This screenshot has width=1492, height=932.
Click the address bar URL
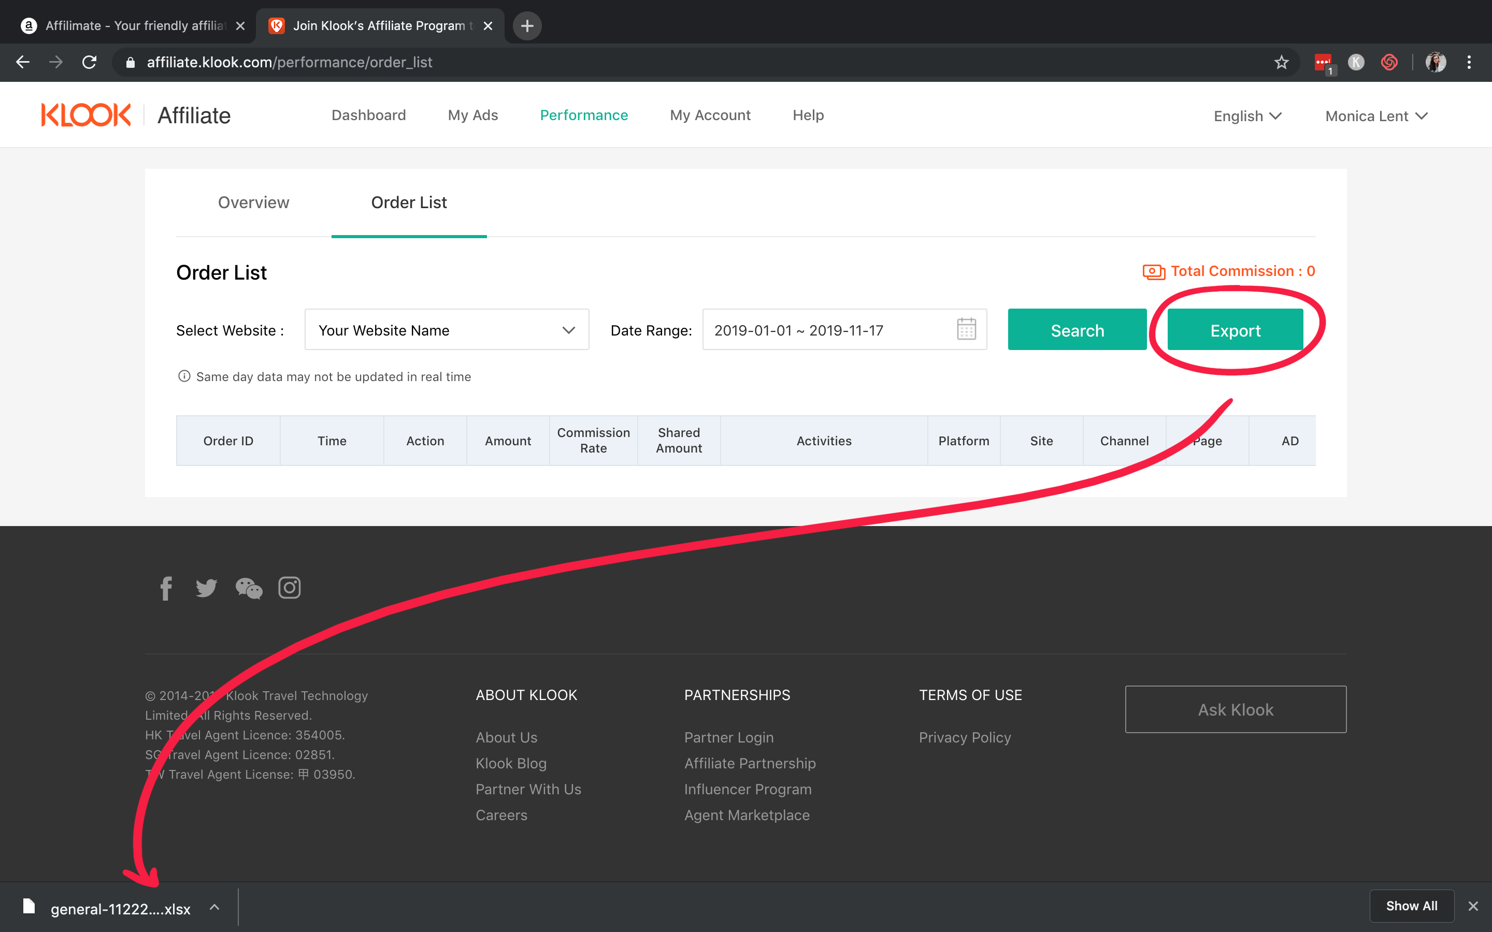289,62
